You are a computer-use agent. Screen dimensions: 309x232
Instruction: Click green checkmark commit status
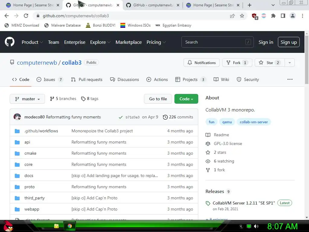pyautogui.click(x=121, y=118)
